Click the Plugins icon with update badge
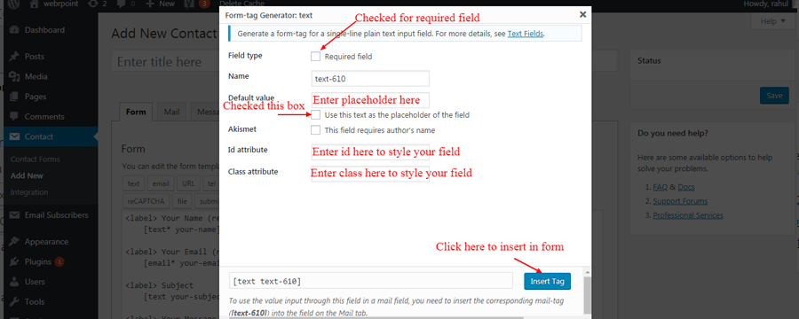The width and height of the screenshot is (799, 319). pyautogui.click(x=14, y=262)
